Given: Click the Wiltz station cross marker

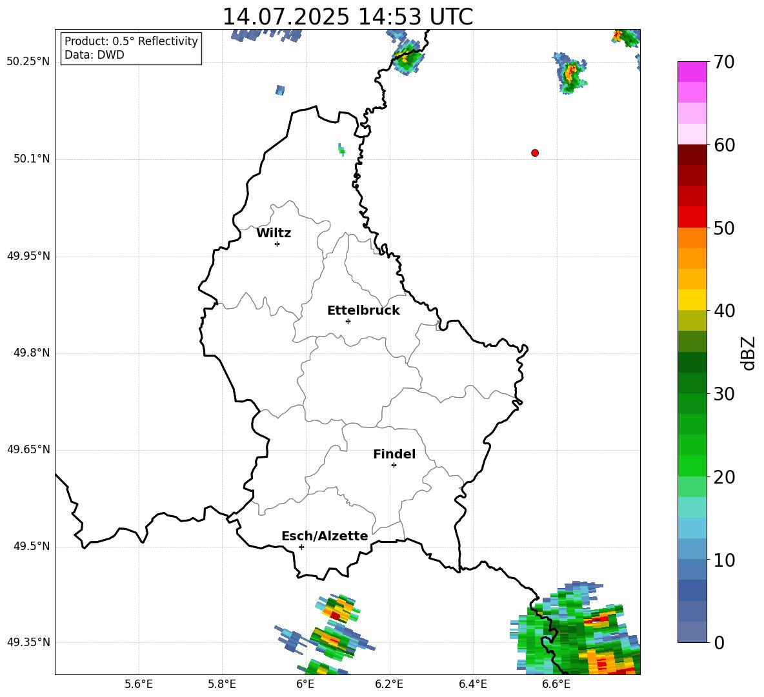Looking at the screenshot, I should (277, 244).
